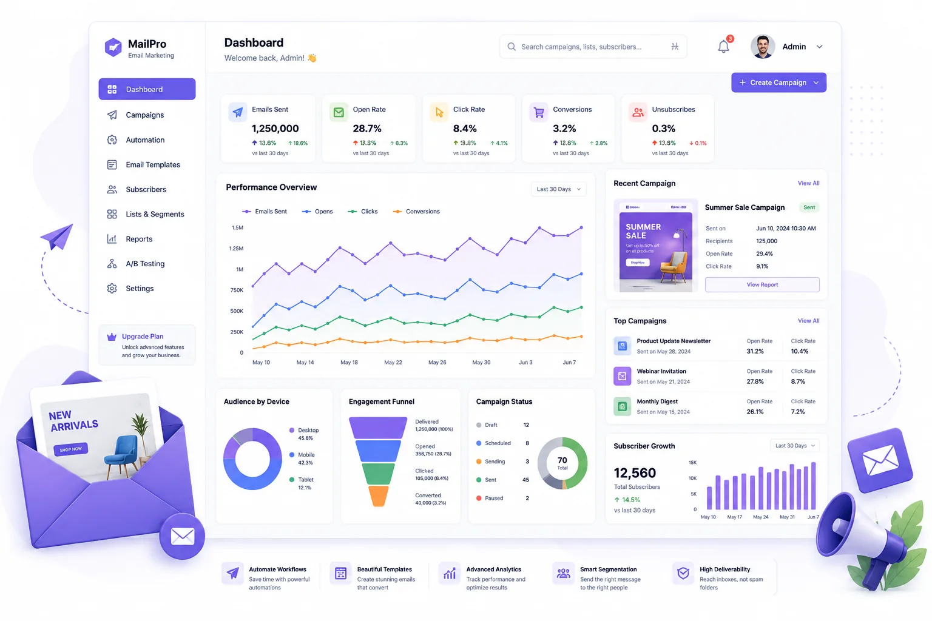Viewport: 932px width, 621px height.
Task: Click Paused status row
Action: click(503, 498)
